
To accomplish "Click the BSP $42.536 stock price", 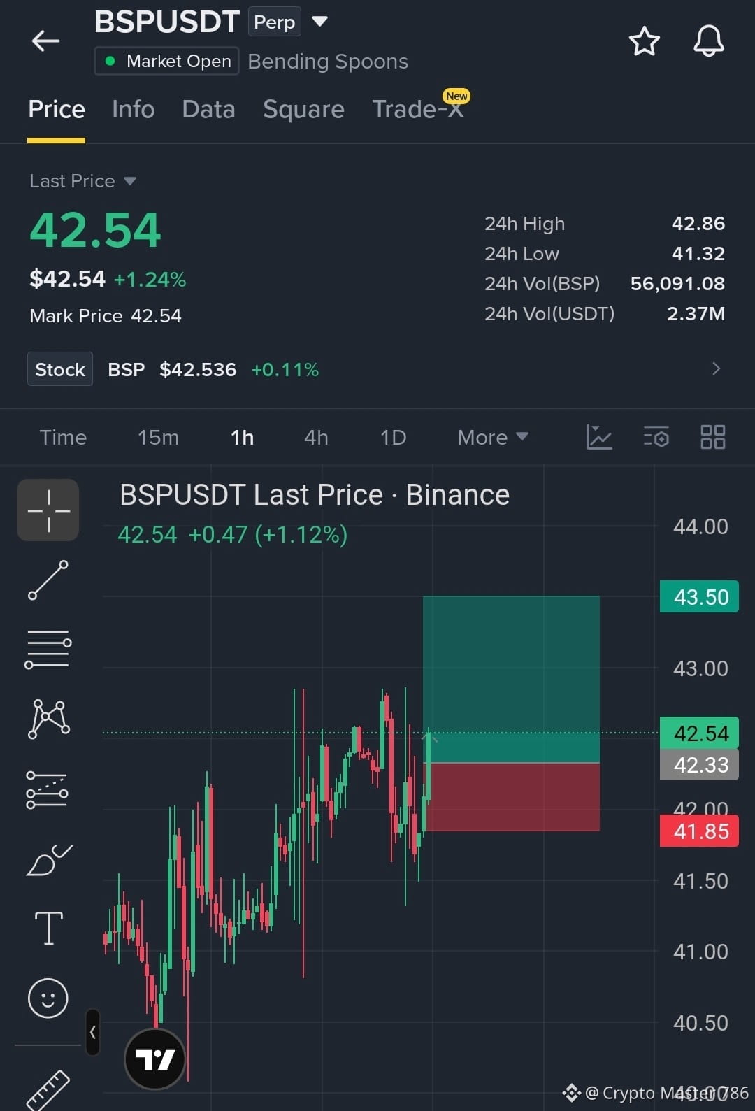I will tap(172, 369).
